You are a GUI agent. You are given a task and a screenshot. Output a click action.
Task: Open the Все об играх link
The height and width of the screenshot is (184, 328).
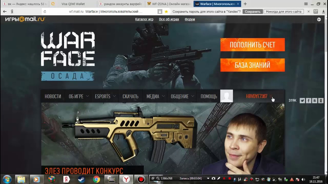[x=169, y=19]
